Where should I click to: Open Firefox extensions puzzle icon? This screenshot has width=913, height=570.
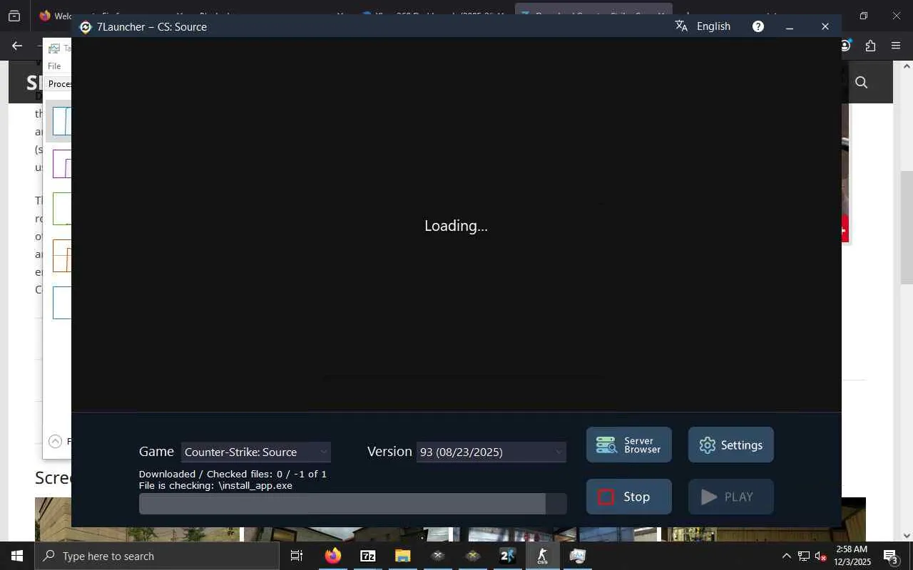pyautogui.click(x=870, y=46)
